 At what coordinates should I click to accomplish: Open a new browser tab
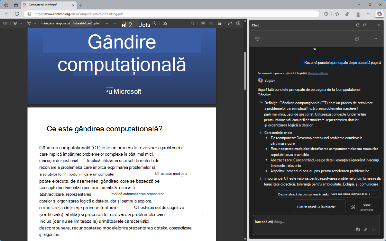point(81,5)
